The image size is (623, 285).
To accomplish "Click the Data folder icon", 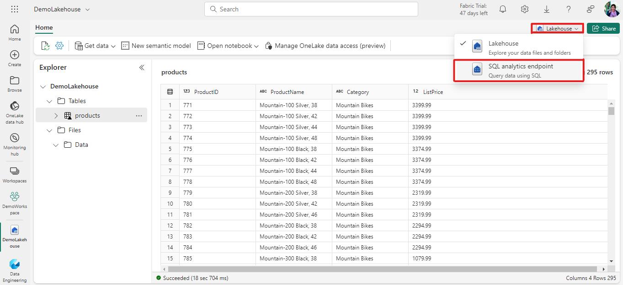I will coord(68,145).
